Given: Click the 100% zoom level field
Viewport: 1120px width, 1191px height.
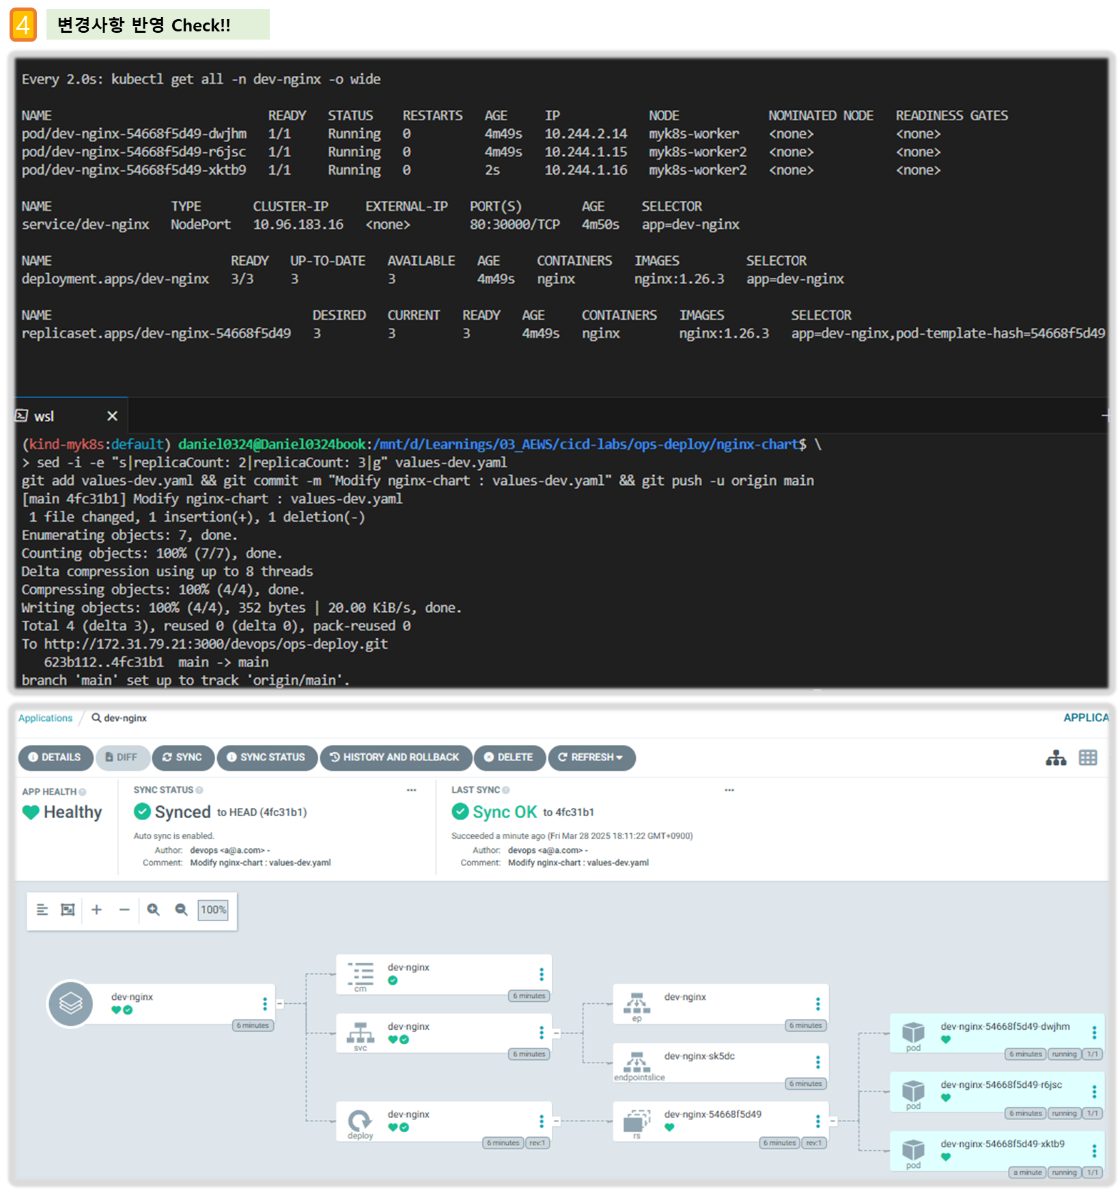Looking at the screenshot, I should coord(213,910).
